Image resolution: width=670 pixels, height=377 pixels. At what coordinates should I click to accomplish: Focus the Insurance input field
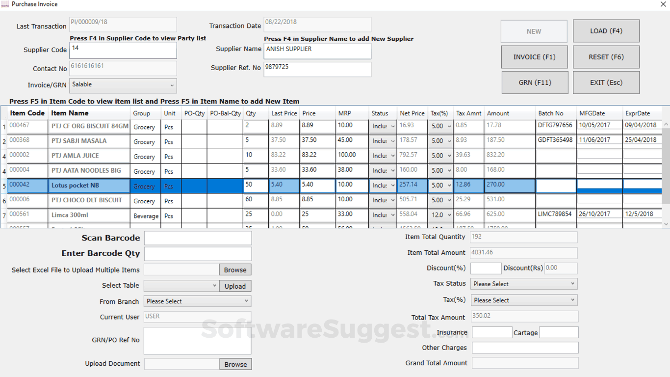[492, 332]
